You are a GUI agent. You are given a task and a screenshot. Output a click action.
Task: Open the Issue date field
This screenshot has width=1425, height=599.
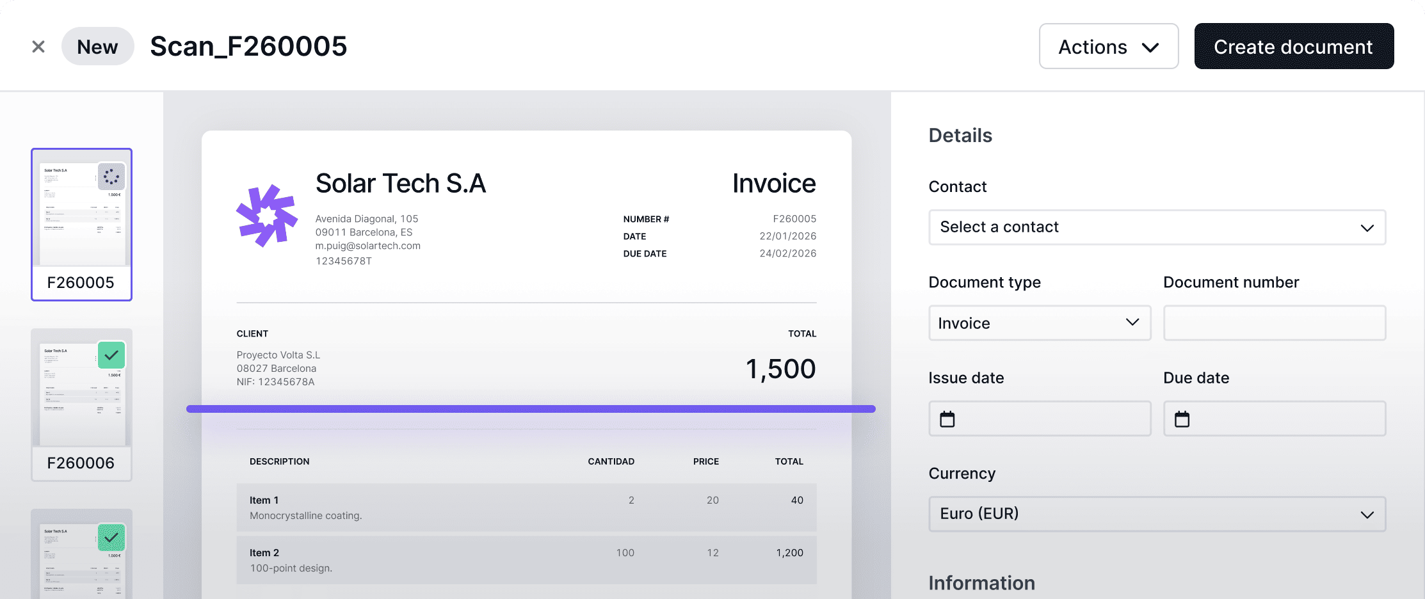click(x=1040, y=419)
